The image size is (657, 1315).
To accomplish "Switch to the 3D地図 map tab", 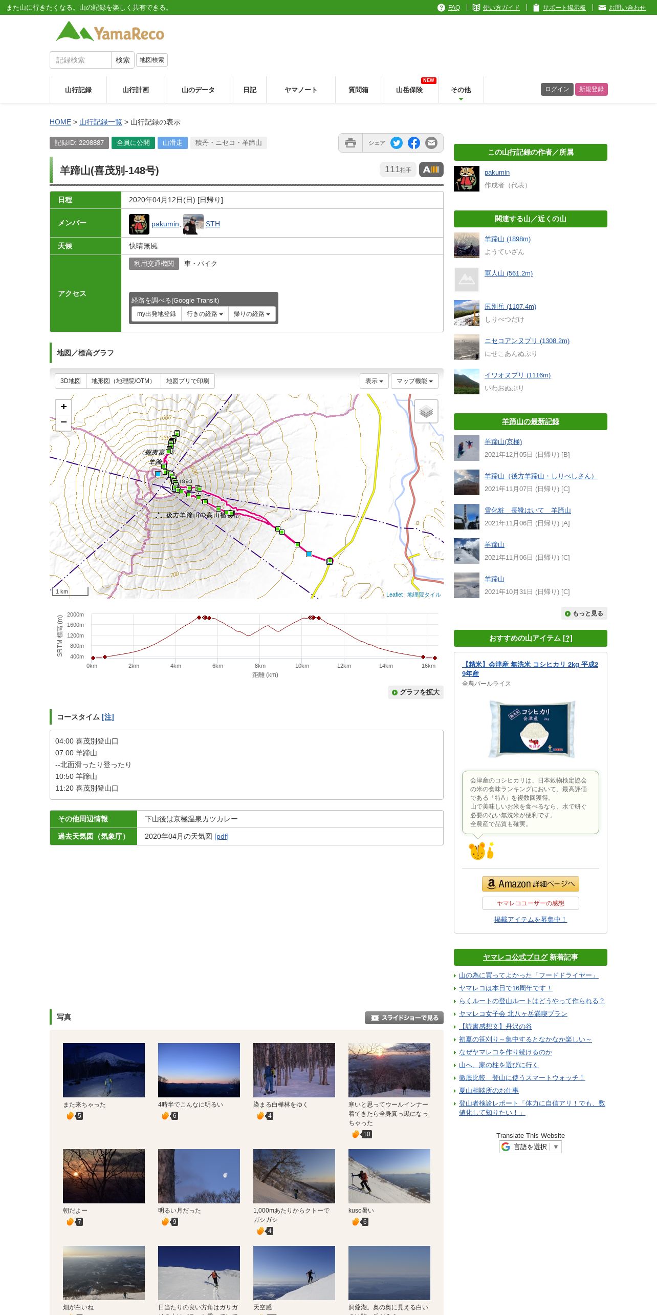I will [71, 381].
